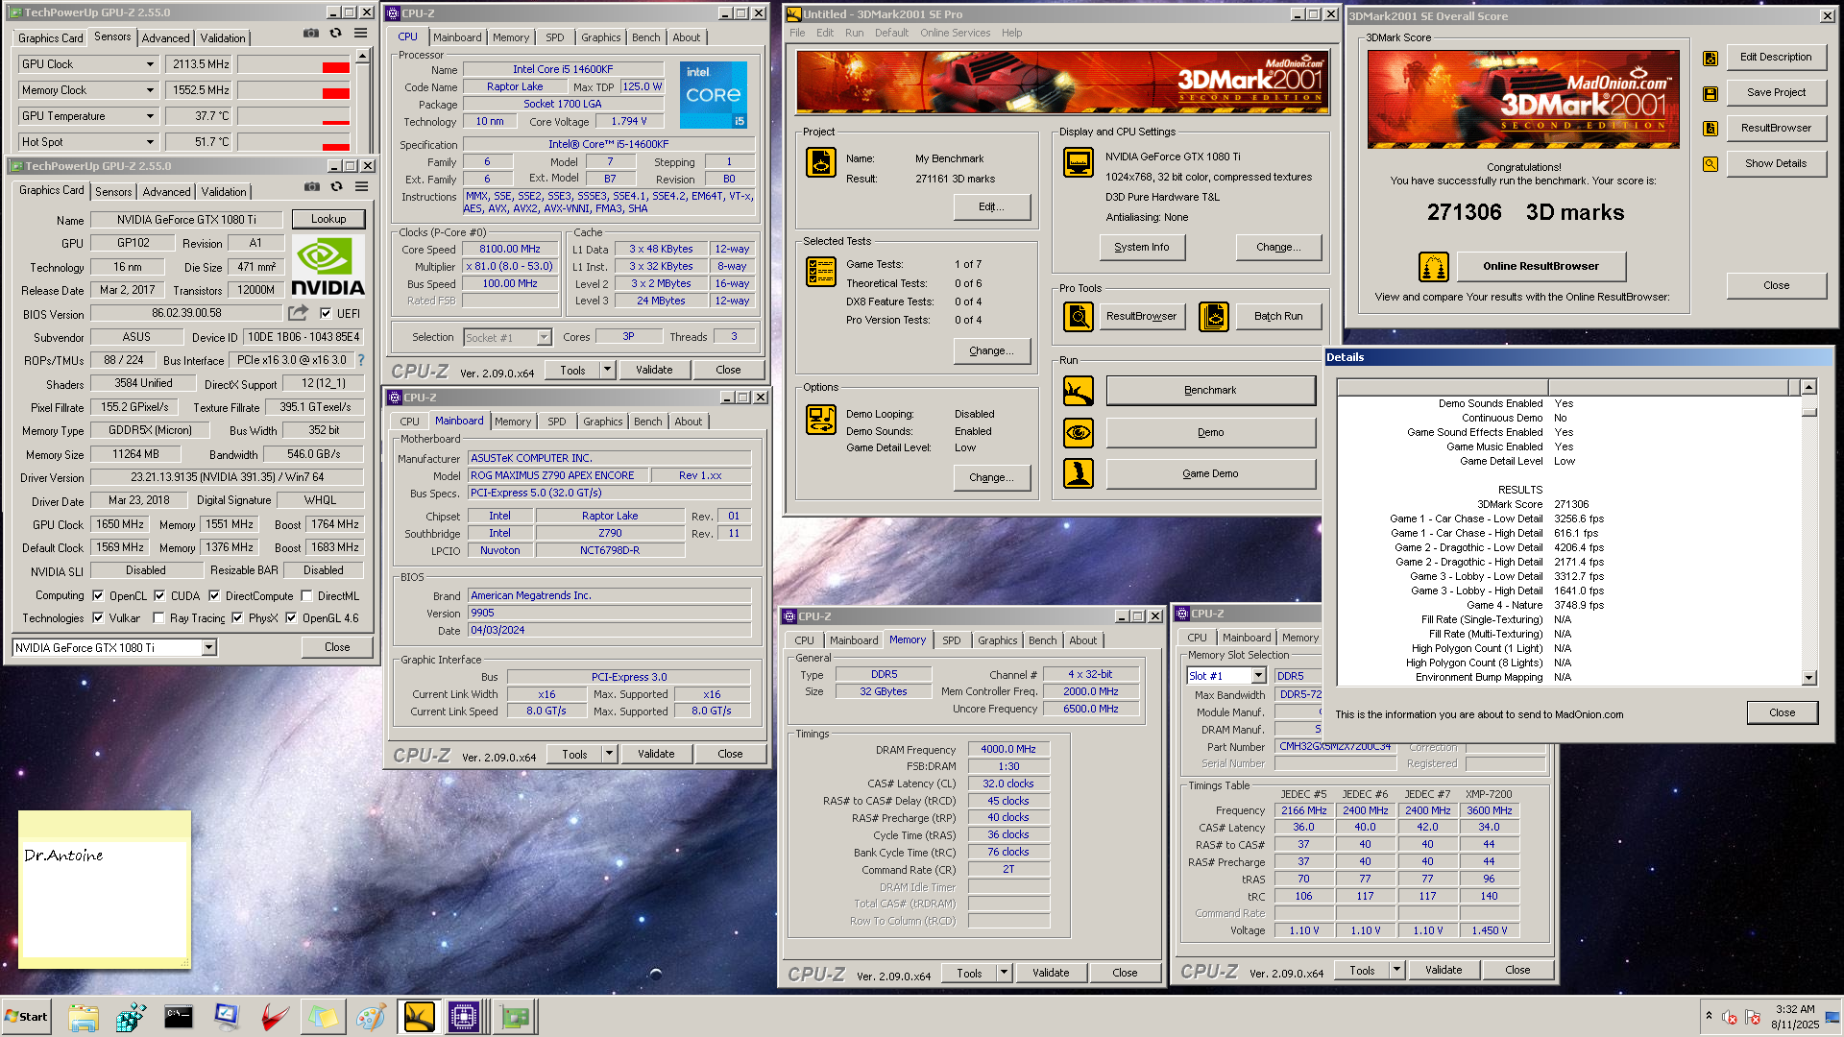1844x1037 pixels.
Task: Toggle the DirectCompute checkbox
Action: pyautogui.click(x=214, y=595)
